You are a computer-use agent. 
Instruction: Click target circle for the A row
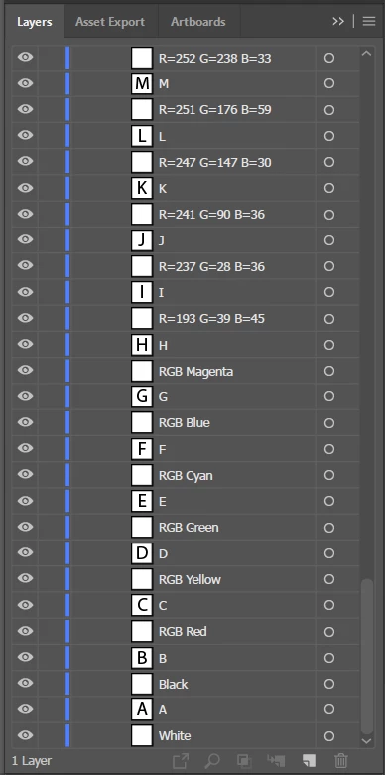tap(329, 709)
